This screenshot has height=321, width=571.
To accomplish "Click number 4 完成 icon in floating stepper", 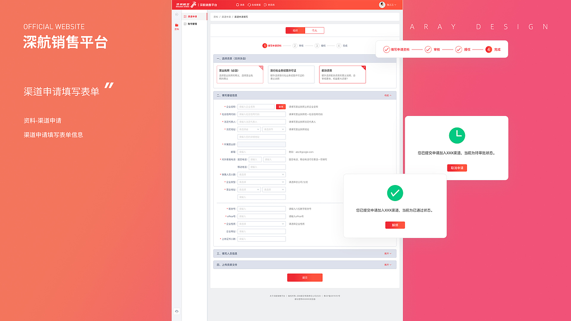I will click(489, 49).
